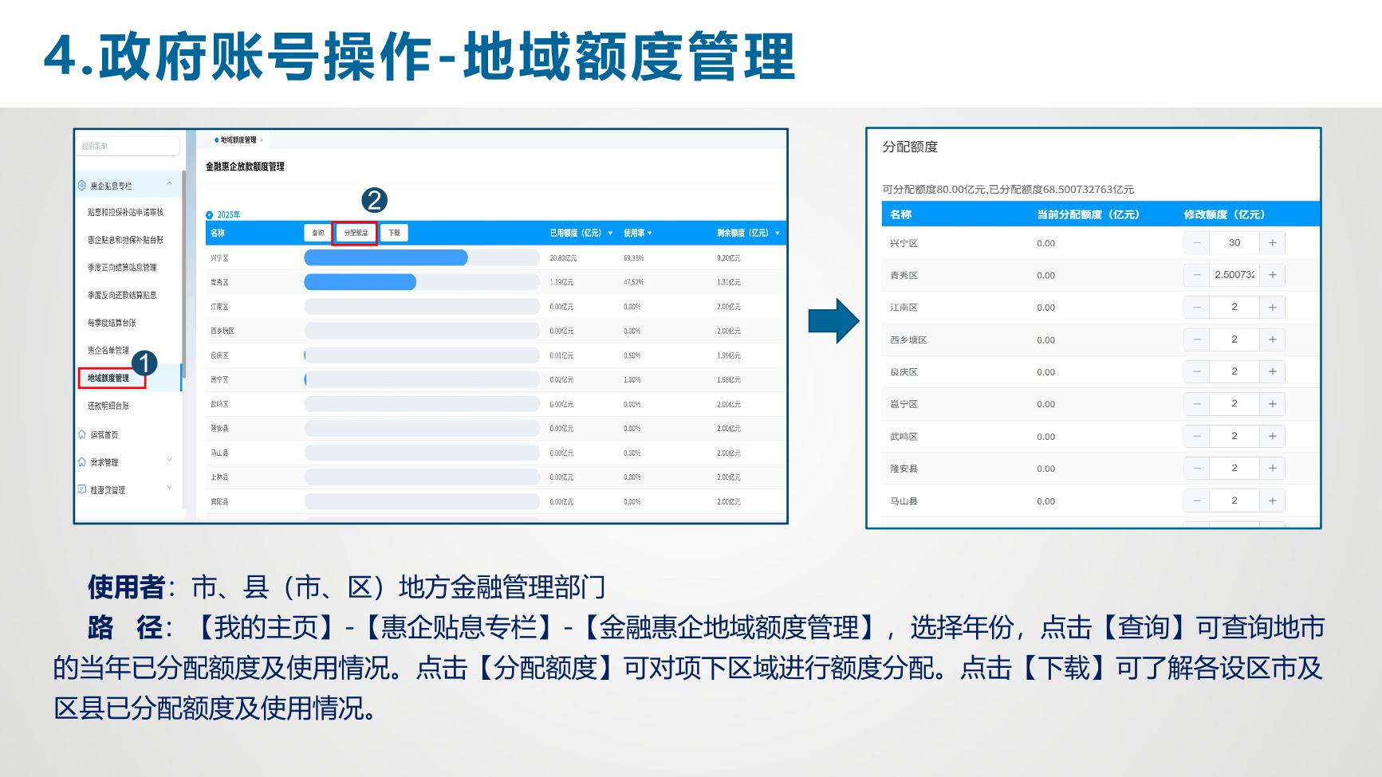Screen dimensions: 1382x777
Task: Select 地域额度管理 in the sidebar menu
Action: [109, 378]
